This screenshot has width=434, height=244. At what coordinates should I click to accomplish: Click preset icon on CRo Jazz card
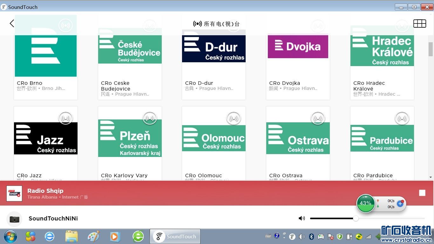coord(66,118)
